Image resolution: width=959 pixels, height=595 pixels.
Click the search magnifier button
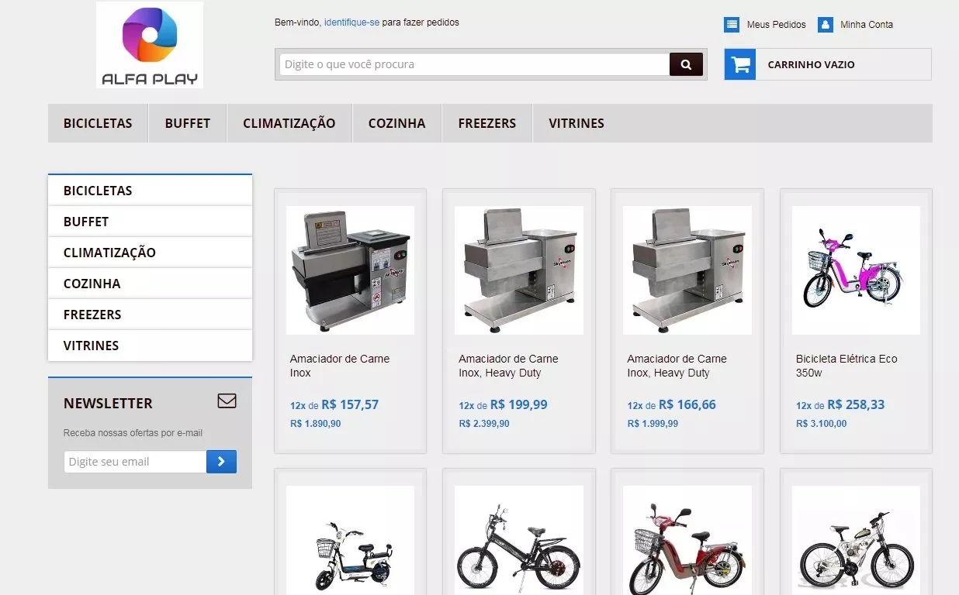click(686, 64)
